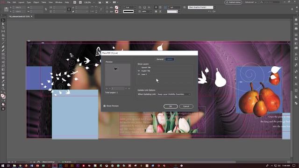Viewport: 299px width, 168px height.
Task: Open the notification center icon
Action: (294, 166)
